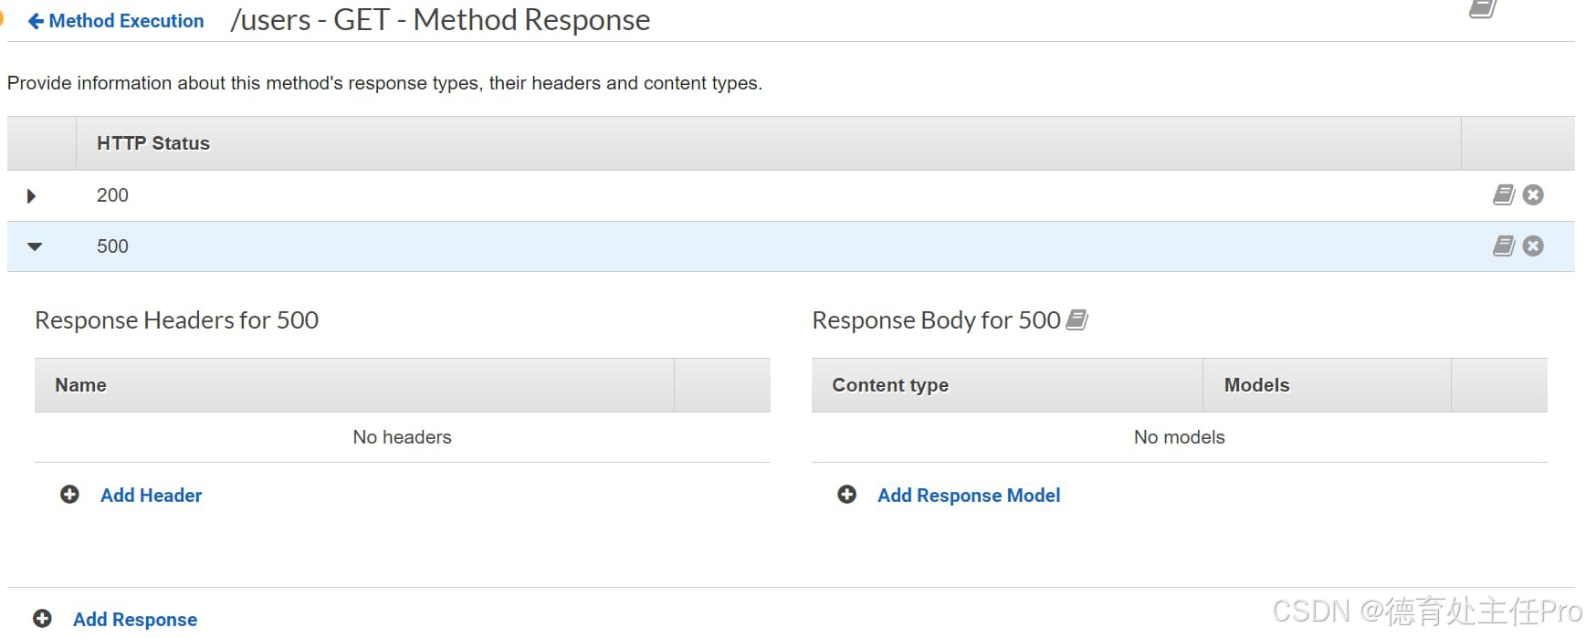The width and height of the screenshot is (1586, 638).
Task: Open documentation book icon for Method Response page
Action: click(1482, 8)
